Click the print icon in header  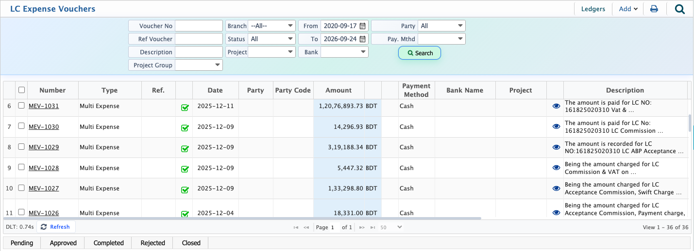tap(654, 9)
